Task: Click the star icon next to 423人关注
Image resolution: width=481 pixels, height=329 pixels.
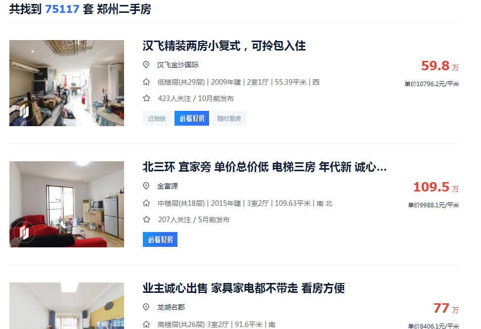Action: tap(146, 98)
